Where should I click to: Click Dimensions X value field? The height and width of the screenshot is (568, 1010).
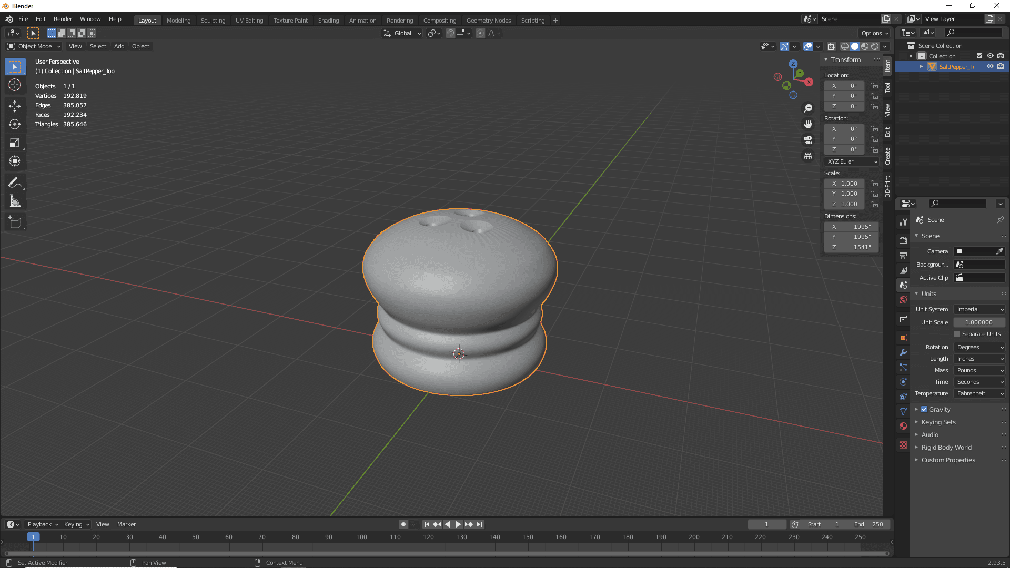851,227
